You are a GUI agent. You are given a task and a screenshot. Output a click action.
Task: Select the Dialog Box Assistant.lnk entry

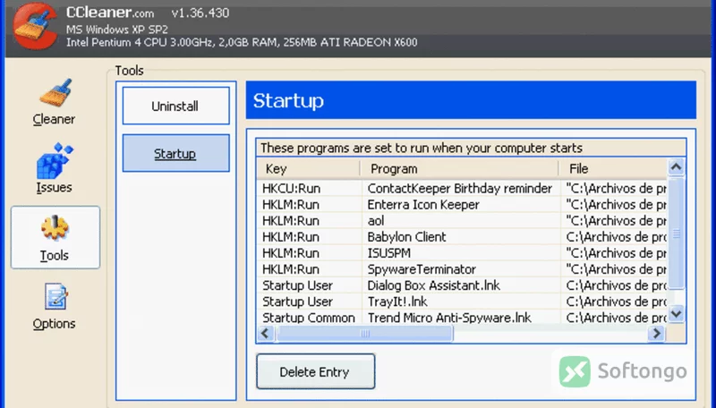point(461,285)
